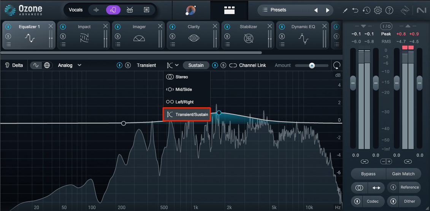The height and width of the screenshot is (211, 430).
Task: Click the module chain horizontal scrollbar
Action: [x=132, y=53]
